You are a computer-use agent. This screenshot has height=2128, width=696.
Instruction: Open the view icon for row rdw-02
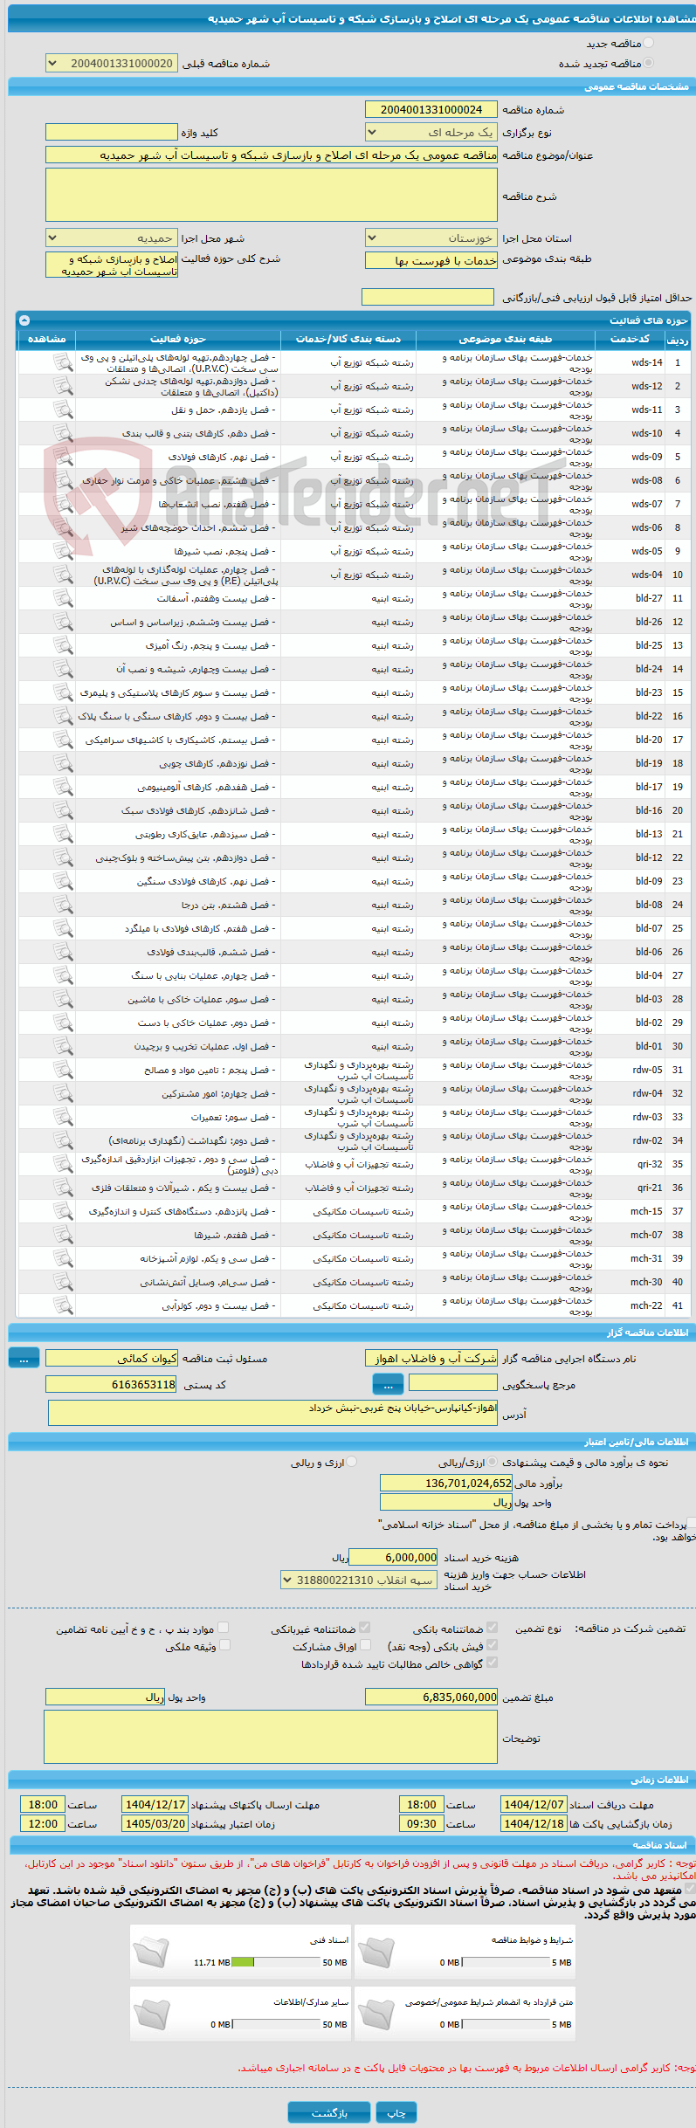point(63,1140)
